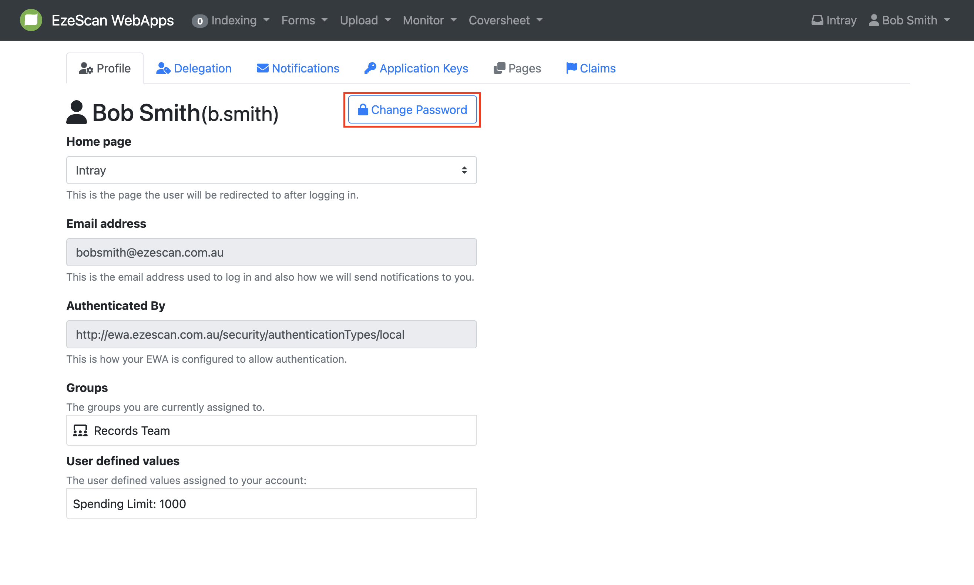Click the Email address field
974x585 pixels.
point(271,252)
